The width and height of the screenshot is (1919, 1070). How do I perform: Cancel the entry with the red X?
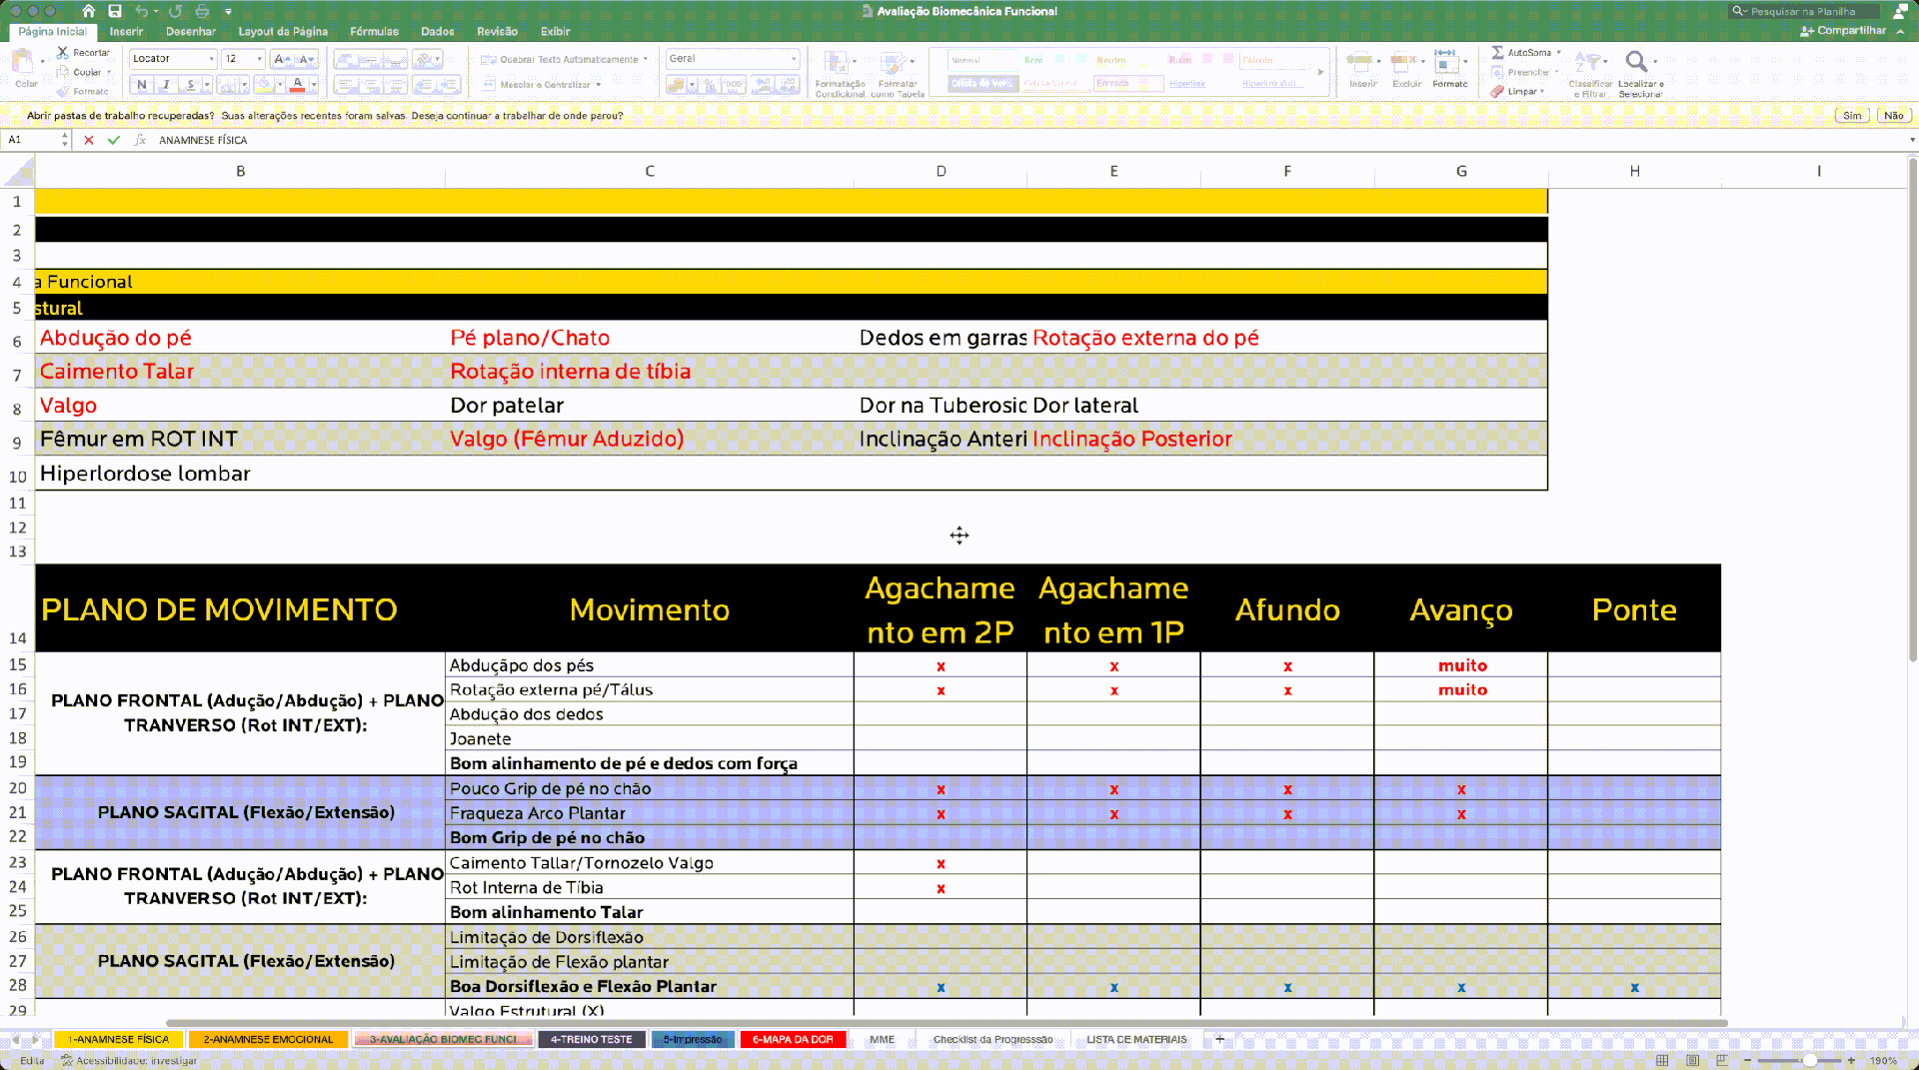pos(89,140)
